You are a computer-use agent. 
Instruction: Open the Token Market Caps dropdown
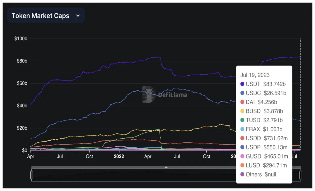coord(46,15)
